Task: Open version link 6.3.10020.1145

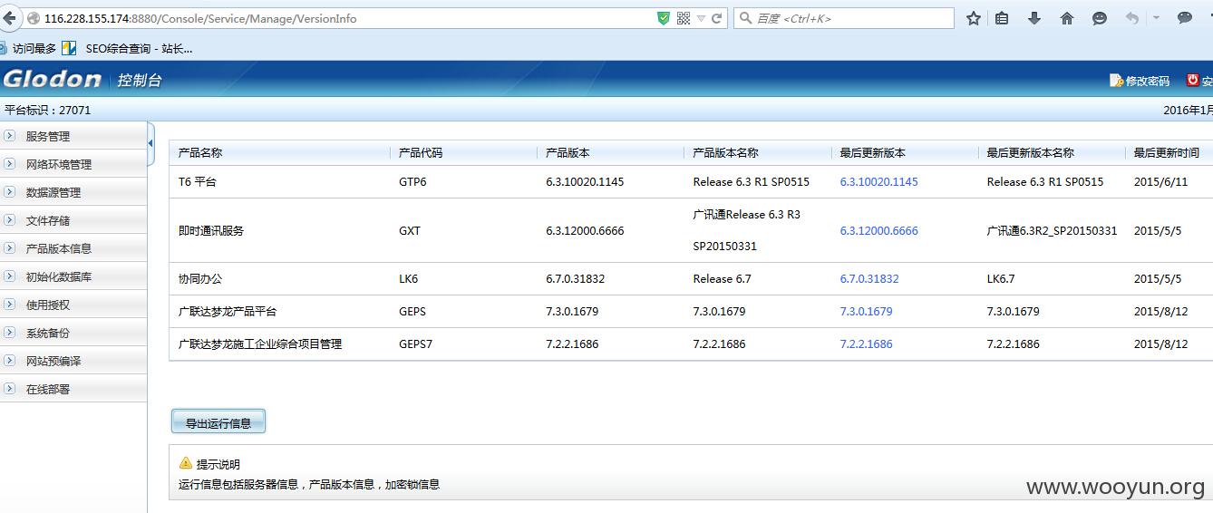Action: tap(878, 181)
